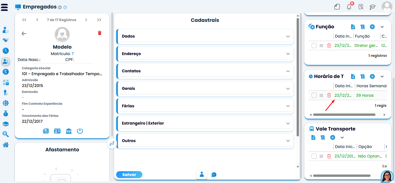Open the chat bubble tab at the bottom

coord(214,175)
